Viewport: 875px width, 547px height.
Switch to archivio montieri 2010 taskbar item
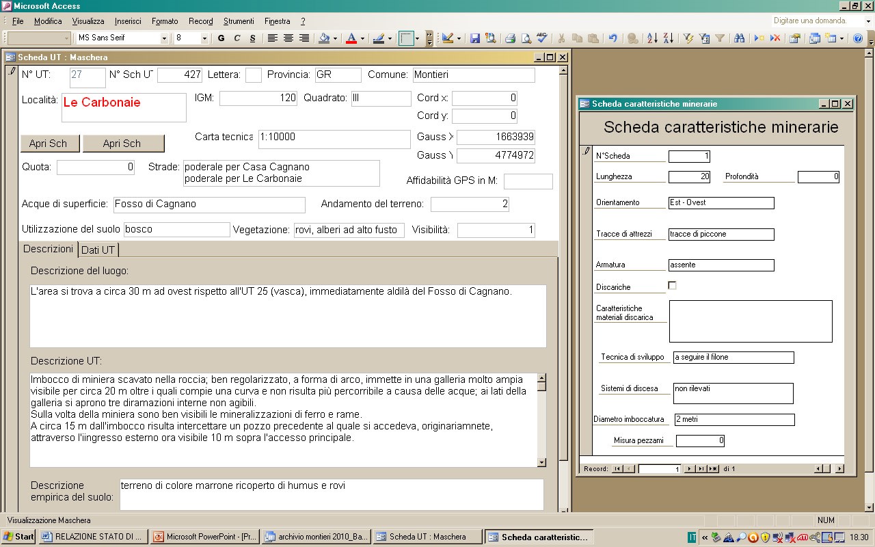317,537
